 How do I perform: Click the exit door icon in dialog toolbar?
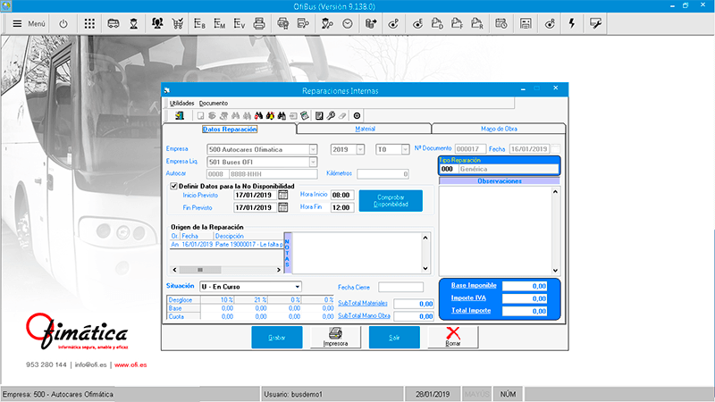point(180,115)
